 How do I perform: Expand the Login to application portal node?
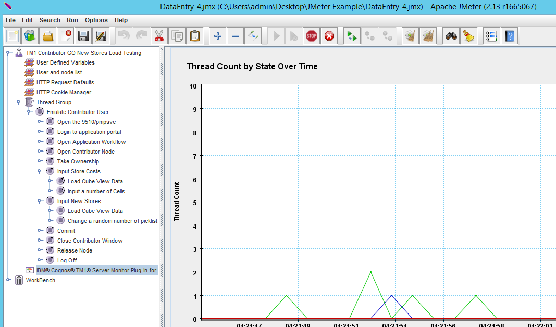[40, 131]
